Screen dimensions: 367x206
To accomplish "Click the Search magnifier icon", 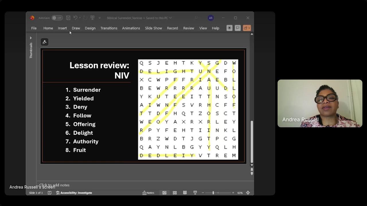I will point(196,18).
